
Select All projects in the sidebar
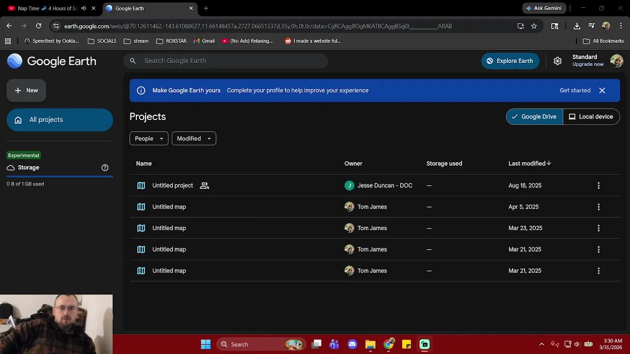tap(60, 120)
